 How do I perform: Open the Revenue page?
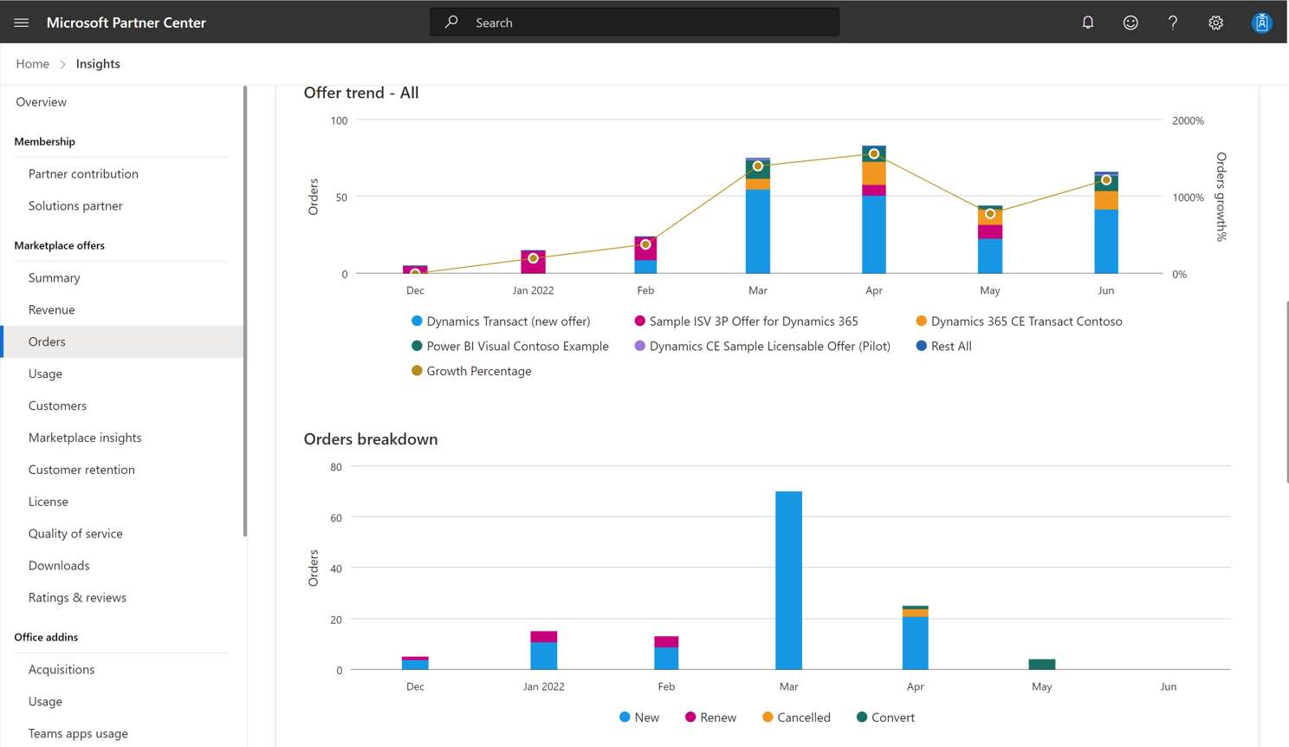[51, 310]
